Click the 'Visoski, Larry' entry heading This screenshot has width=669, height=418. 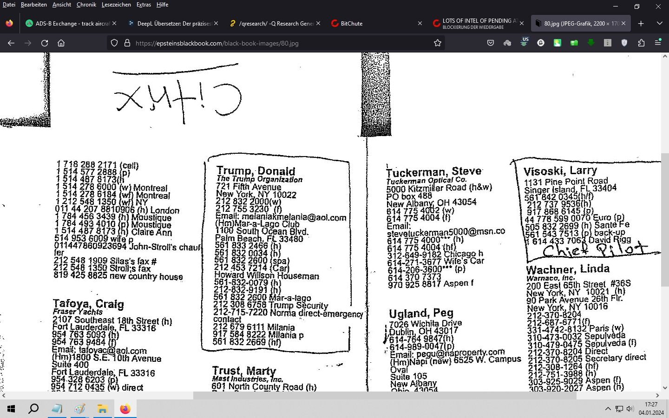[560, 171]
